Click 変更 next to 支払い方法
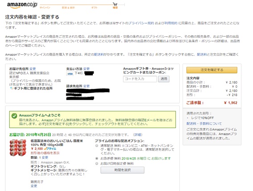253x191 pixels. (87, 69)
